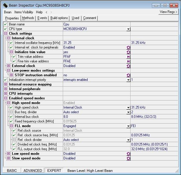The image size is (181, 175).
Task: Click the FEI label next to FLL mode
Action: 133,126
